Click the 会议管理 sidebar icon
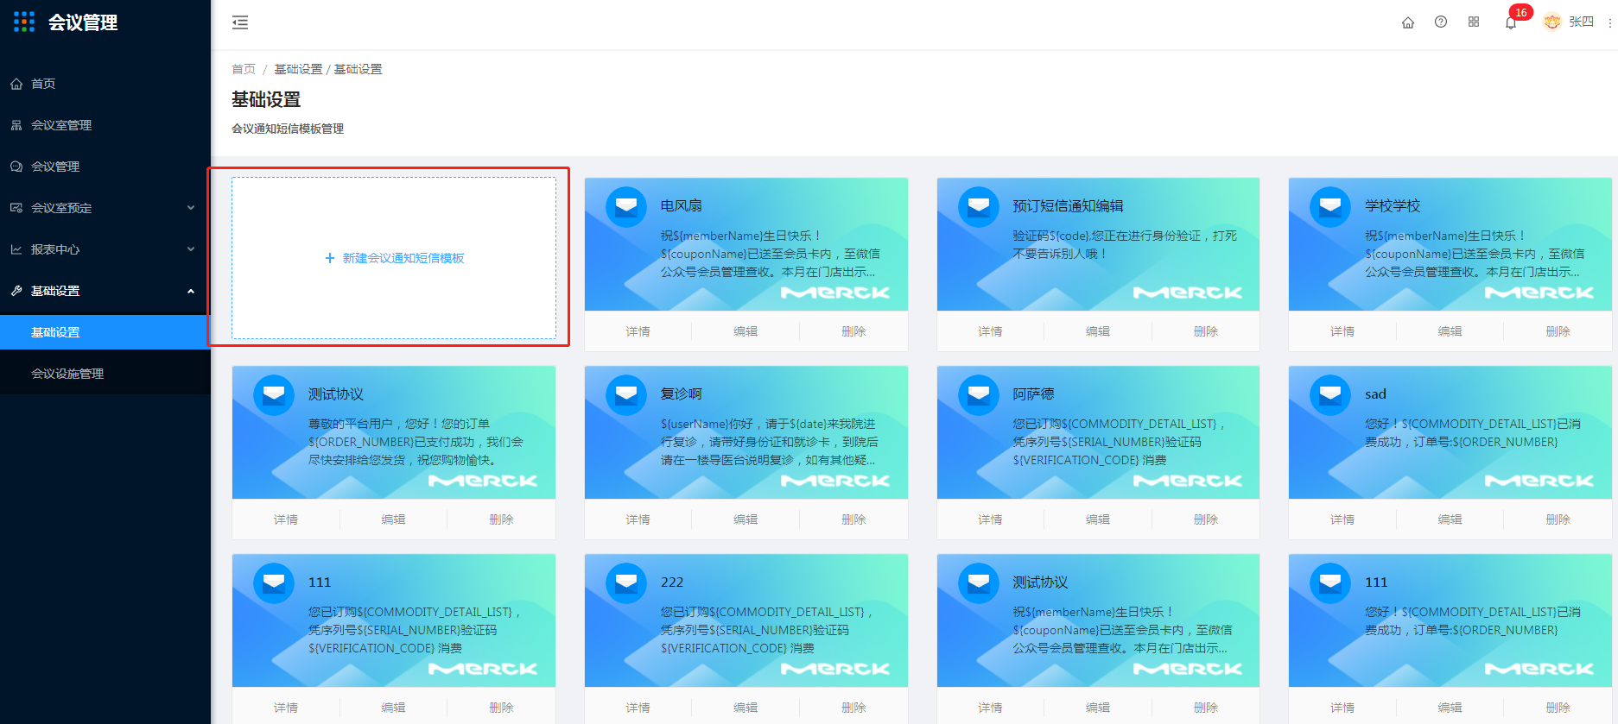This screenshot has height=724, width=1618. (x=16, y=167)
